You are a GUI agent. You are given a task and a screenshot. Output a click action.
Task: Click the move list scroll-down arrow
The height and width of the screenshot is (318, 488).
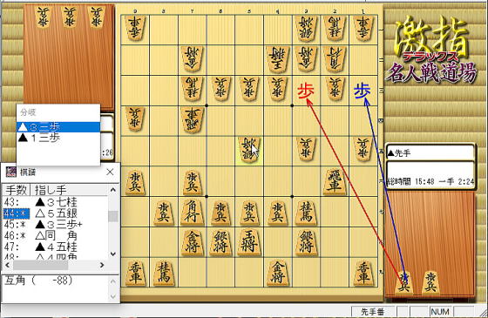(113, 254)
